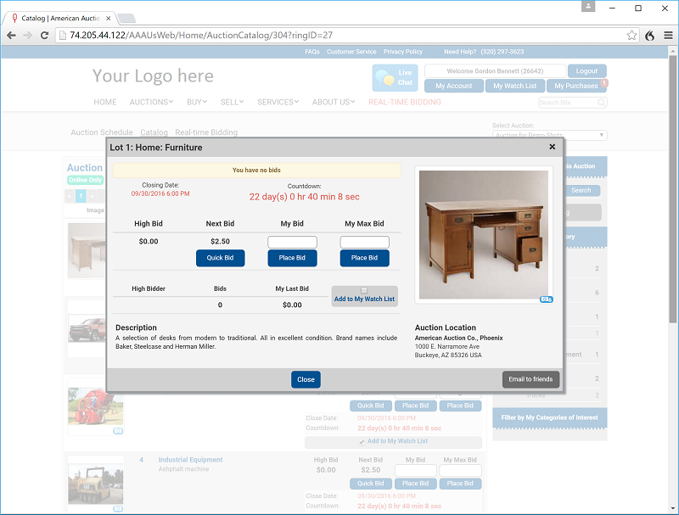
Task: Click the My Max Bid input field in dialog
Action: coord(365,242)
